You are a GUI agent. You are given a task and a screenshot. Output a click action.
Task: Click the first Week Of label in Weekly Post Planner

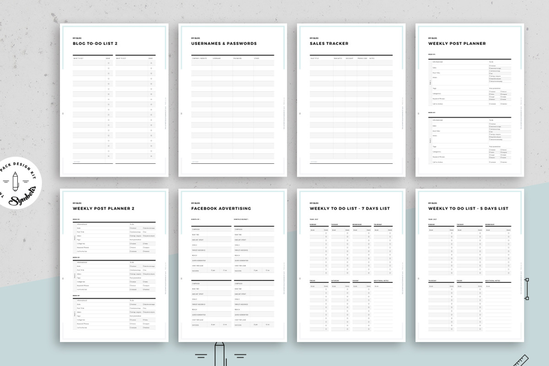[431, 54]
